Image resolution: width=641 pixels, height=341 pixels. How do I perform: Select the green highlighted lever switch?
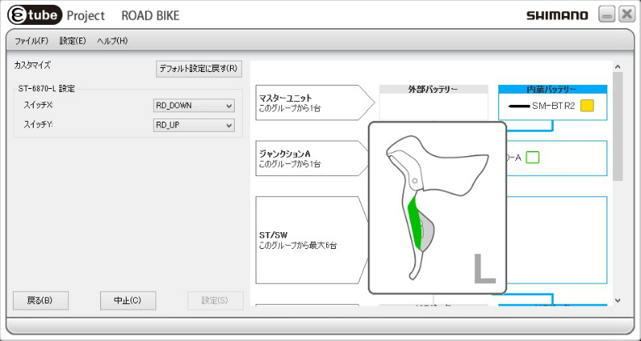pos(416,223)
